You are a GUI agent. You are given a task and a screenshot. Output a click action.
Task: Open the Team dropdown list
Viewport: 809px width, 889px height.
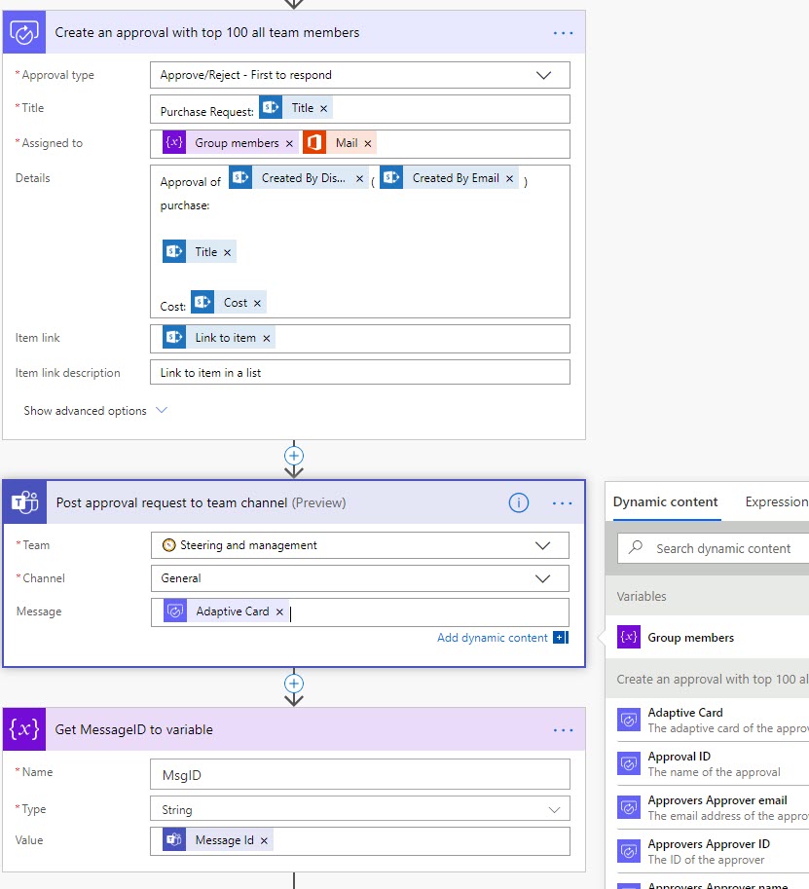coord(543,545)
